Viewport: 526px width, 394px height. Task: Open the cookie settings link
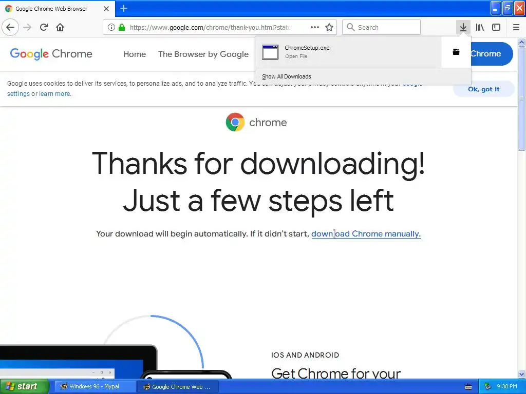coord(18,94)
